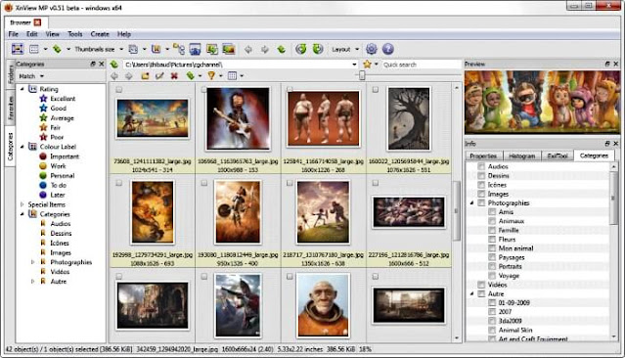
Task: Click the category set icon in main toolbar
Action: [156, 49]
